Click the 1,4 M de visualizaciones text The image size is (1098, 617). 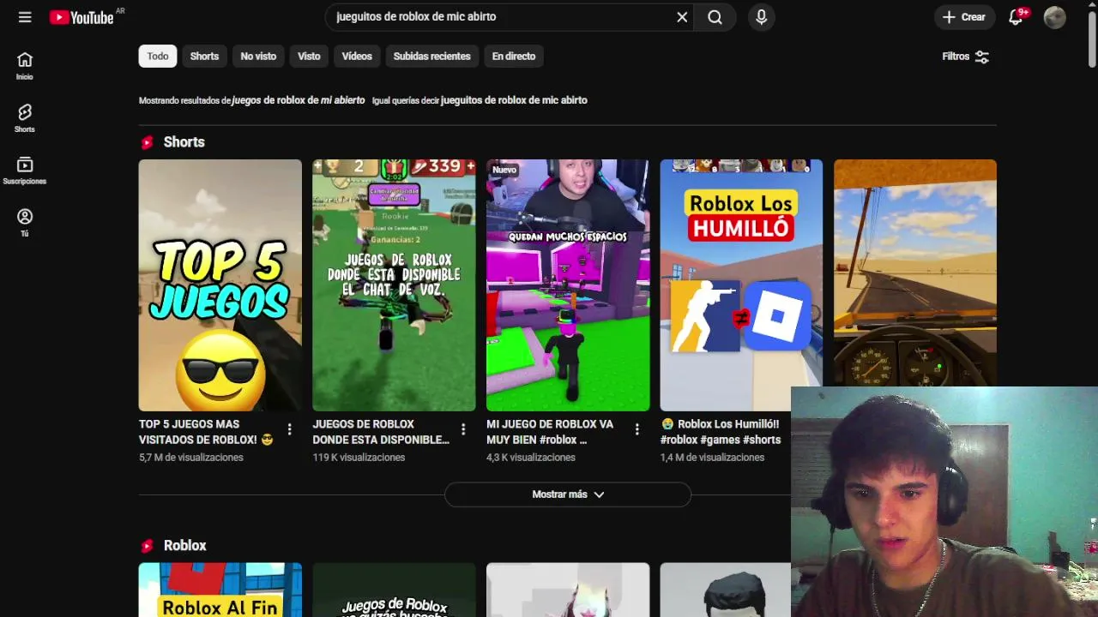pyautogui.click(x=712, y=458)
